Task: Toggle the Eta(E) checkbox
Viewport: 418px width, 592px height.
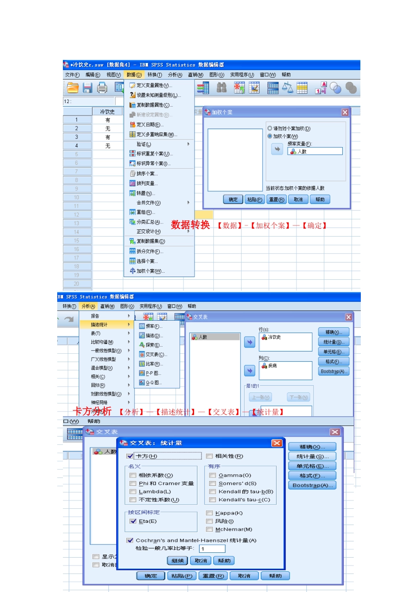Action: click(x=133, y=521)
